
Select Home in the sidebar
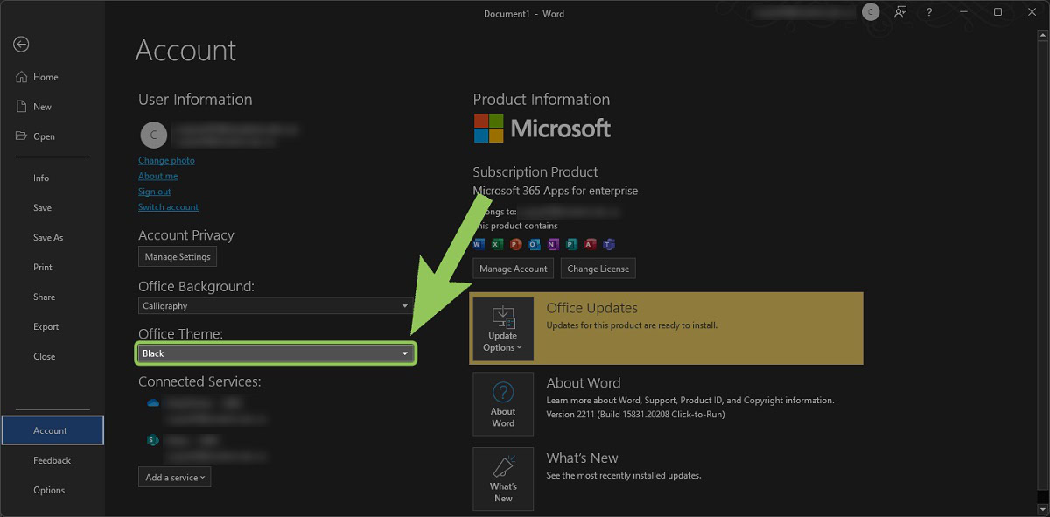point(45,77)
